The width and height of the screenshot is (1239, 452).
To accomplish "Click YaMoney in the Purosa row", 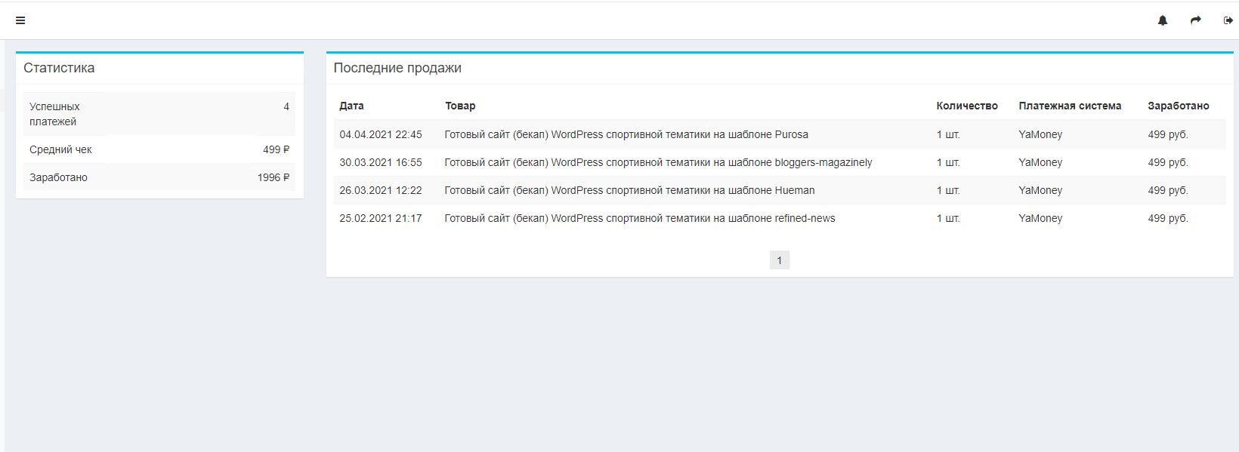I will (1040, 134).
